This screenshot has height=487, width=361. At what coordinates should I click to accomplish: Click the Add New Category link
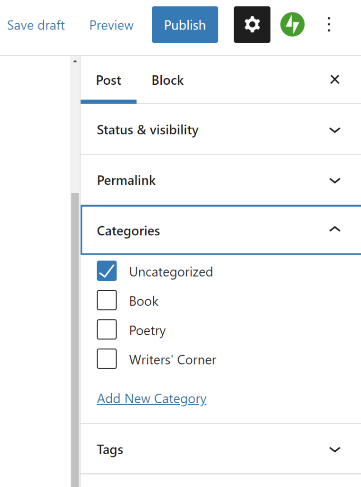(151, 398)
